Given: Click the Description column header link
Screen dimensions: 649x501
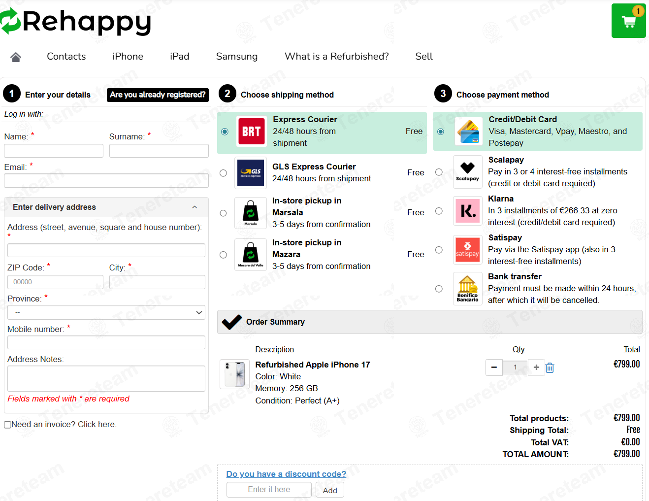Looking at the screenshot, I should click(274, 349).
